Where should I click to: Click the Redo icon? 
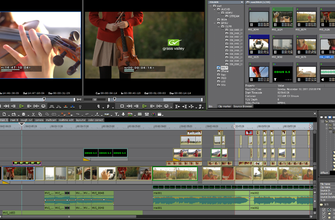pyautogui.click(x=87, y=114)
